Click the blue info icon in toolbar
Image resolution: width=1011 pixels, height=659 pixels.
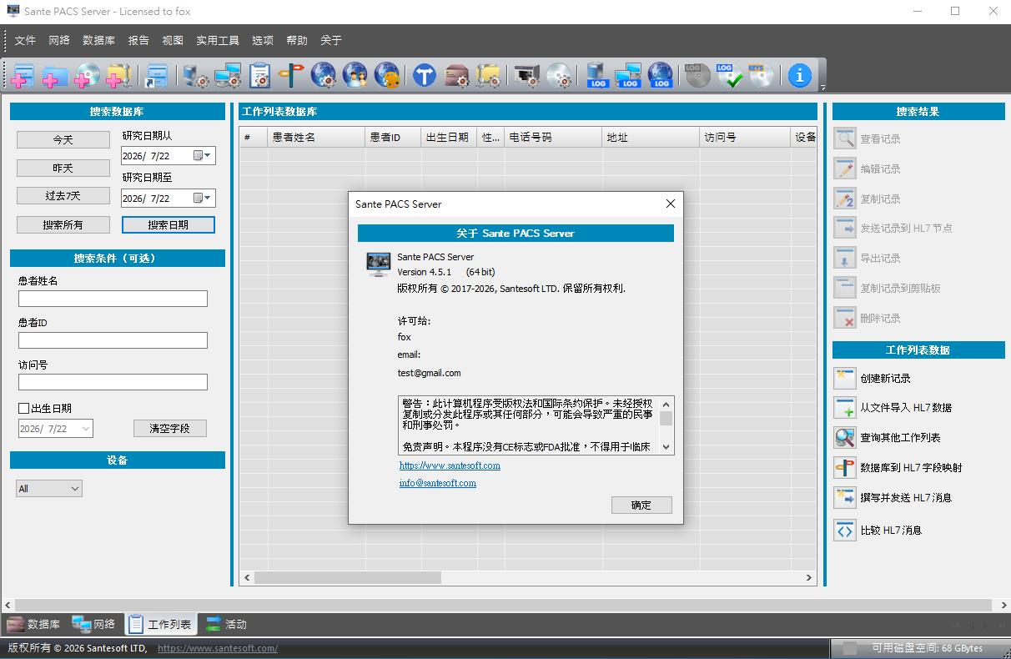click(799, 75)
